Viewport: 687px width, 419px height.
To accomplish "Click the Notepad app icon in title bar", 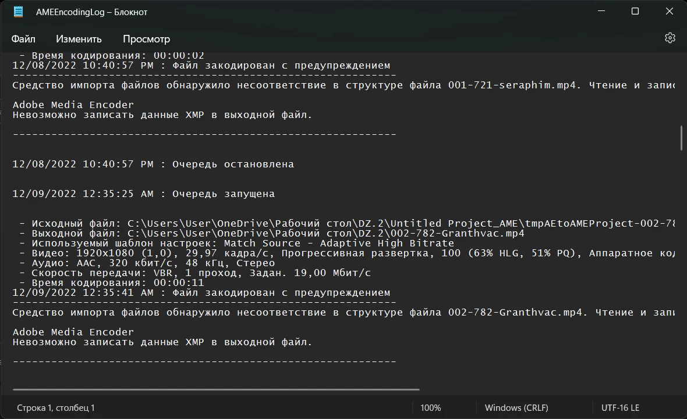I will [x=19, y=12].
